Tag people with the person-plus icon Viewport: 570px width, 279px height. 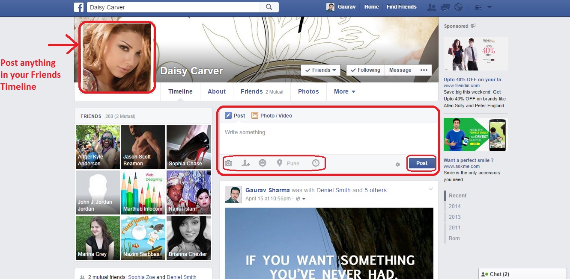coord(246,163)
